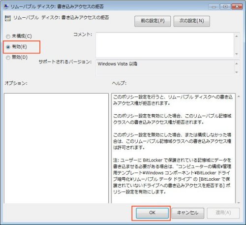
Task: Click the help text scroll up arrow
Action: click(239, 96)
